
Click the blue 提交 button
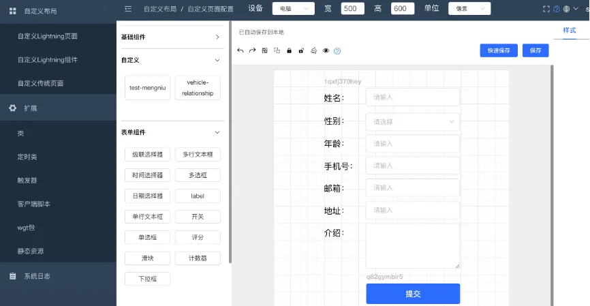tap(413, 294)
